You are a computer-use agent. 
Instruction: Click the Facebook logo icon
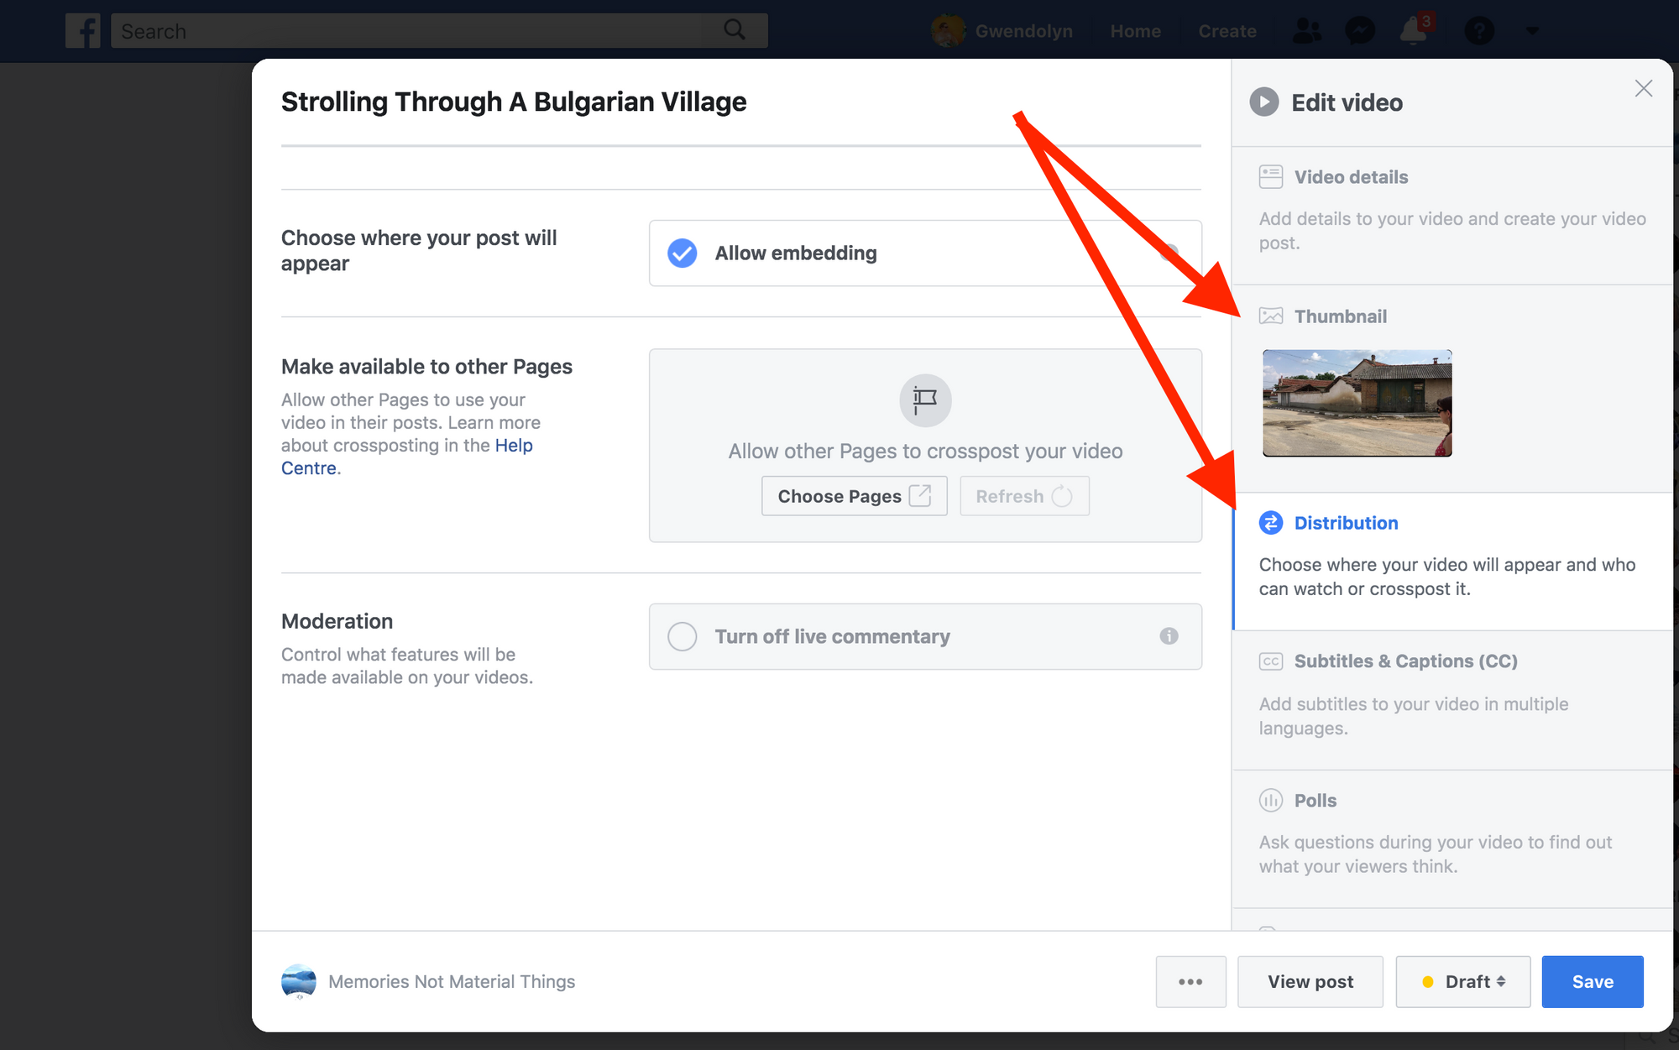click(x=83, y=31)
